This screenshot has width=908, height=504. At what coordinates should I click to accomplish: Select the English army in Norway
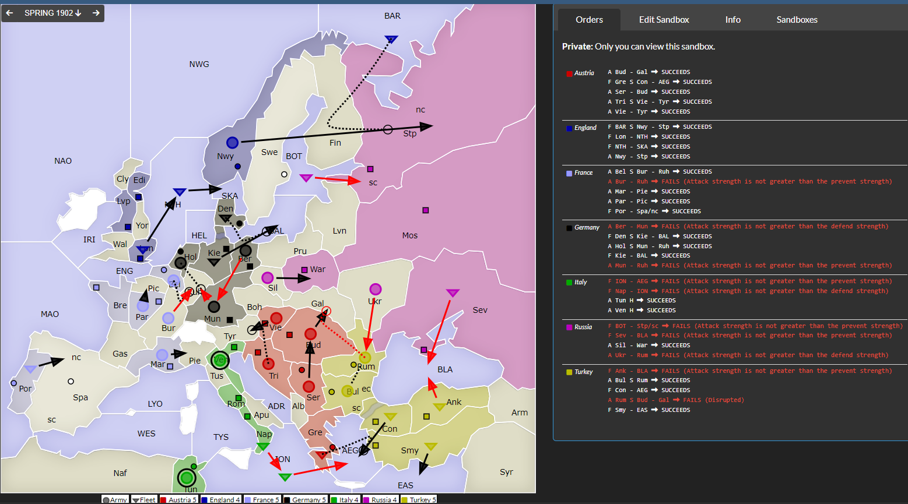pyautogui.click(x=232, y=143)
